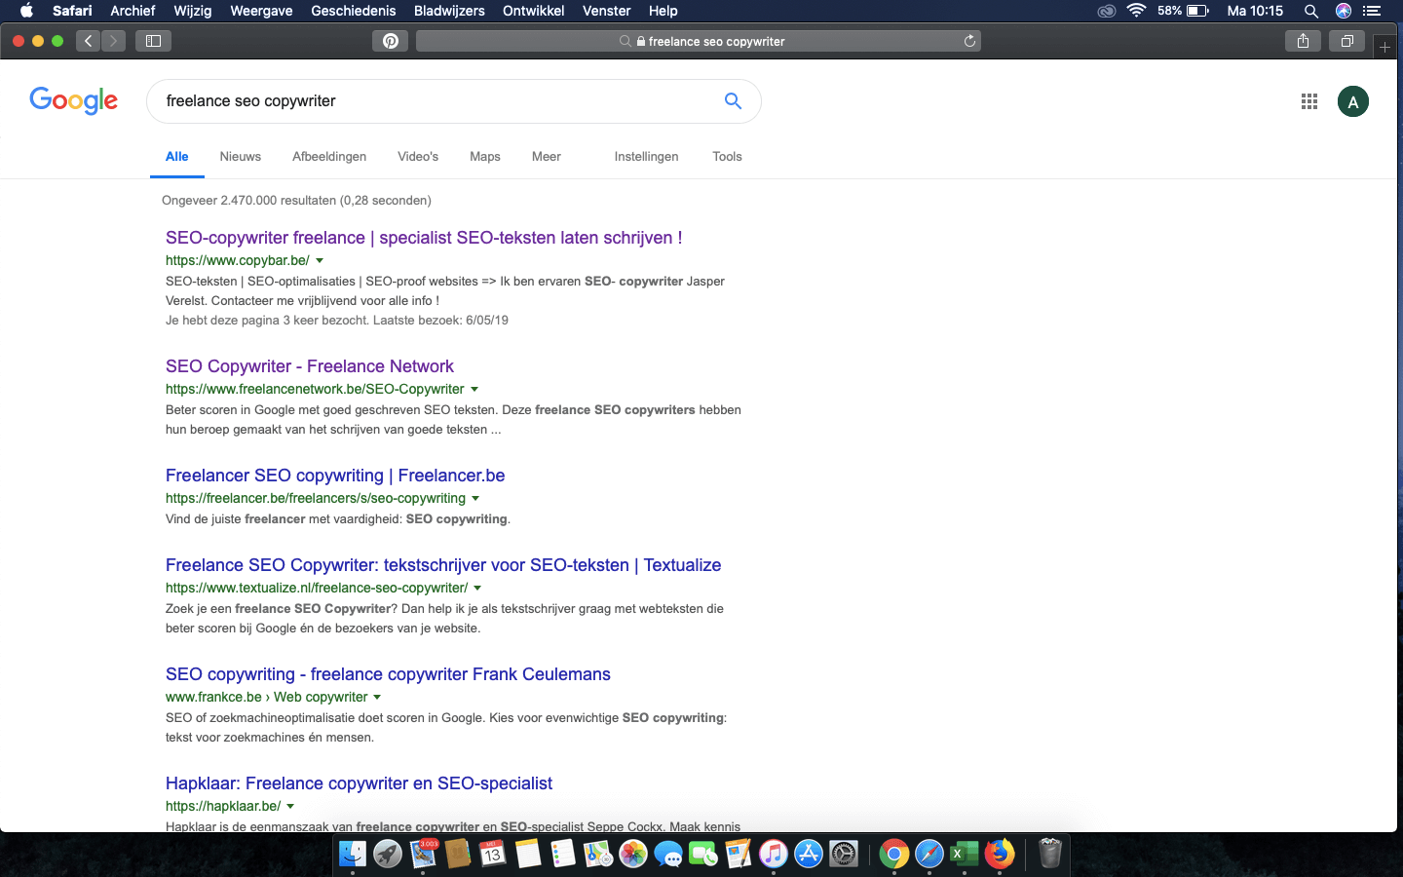The image size is (1403, 877).
Task: Open iTunes in the dock
Action: [774, 855]
